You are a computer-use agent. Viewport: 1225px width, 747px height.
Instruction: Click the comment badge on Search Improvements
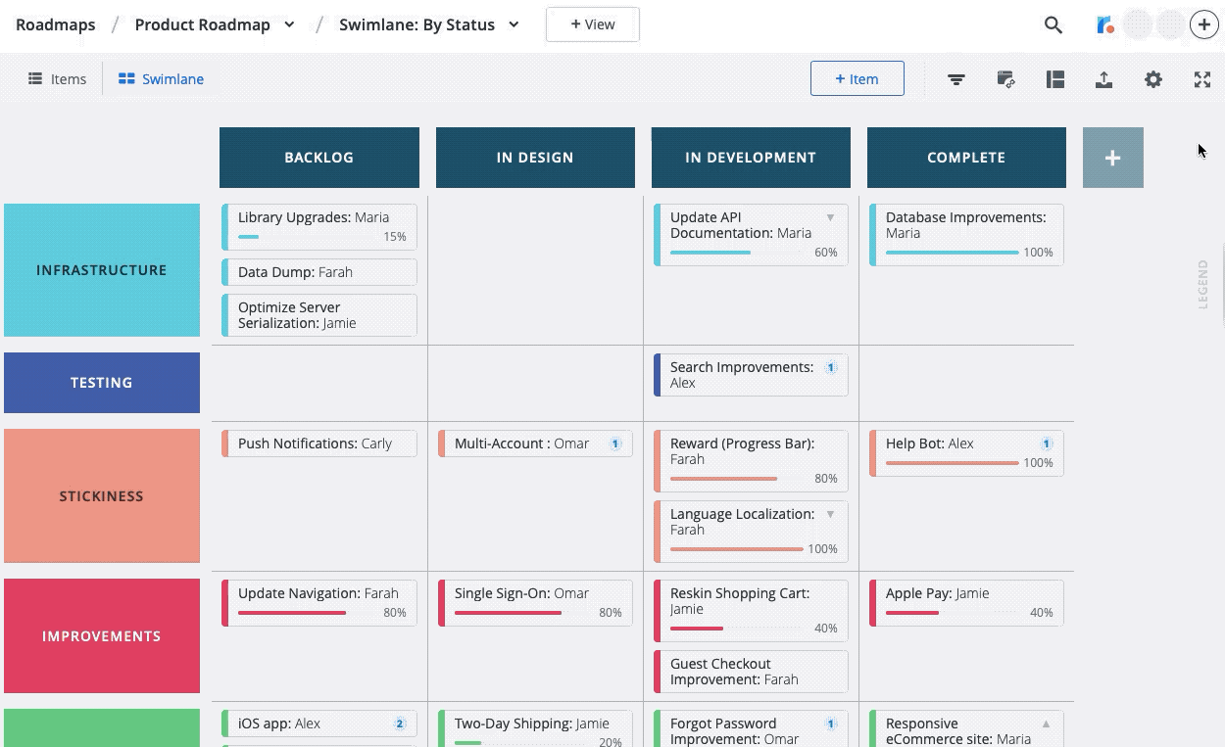tap(831, 368)
